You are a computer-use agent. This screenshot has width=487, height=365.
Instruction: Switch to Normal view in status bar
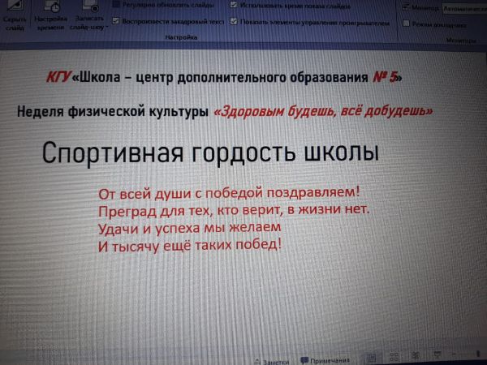tap(370, 358)
